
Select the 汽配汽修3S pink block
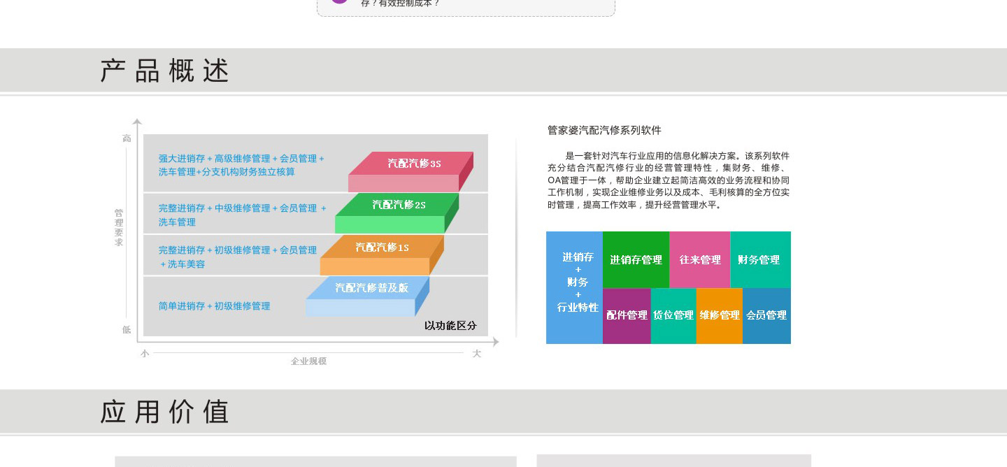(410, 171)
